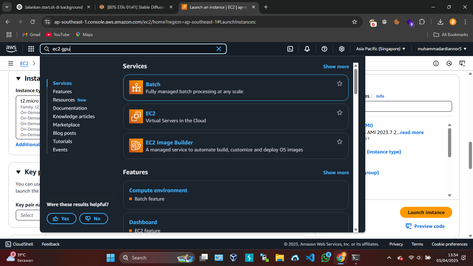Open VirtualBox from taskbar
Viewport: 473px width, 266px height.
point(234,258)
